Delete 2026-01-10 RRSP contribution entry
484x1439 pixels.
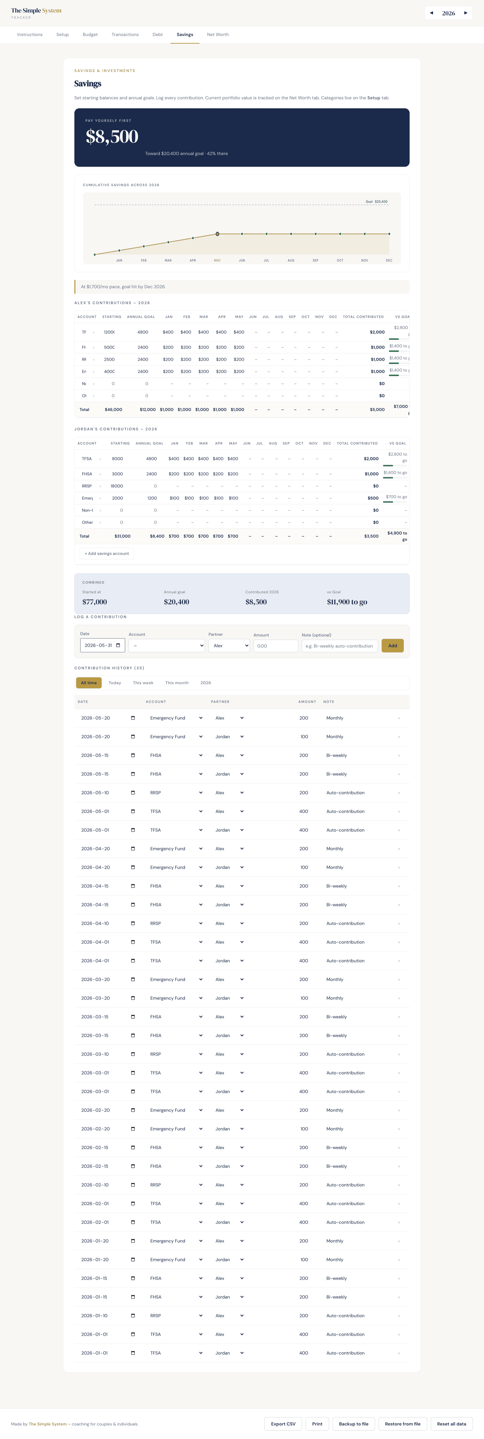point(399,1316)
